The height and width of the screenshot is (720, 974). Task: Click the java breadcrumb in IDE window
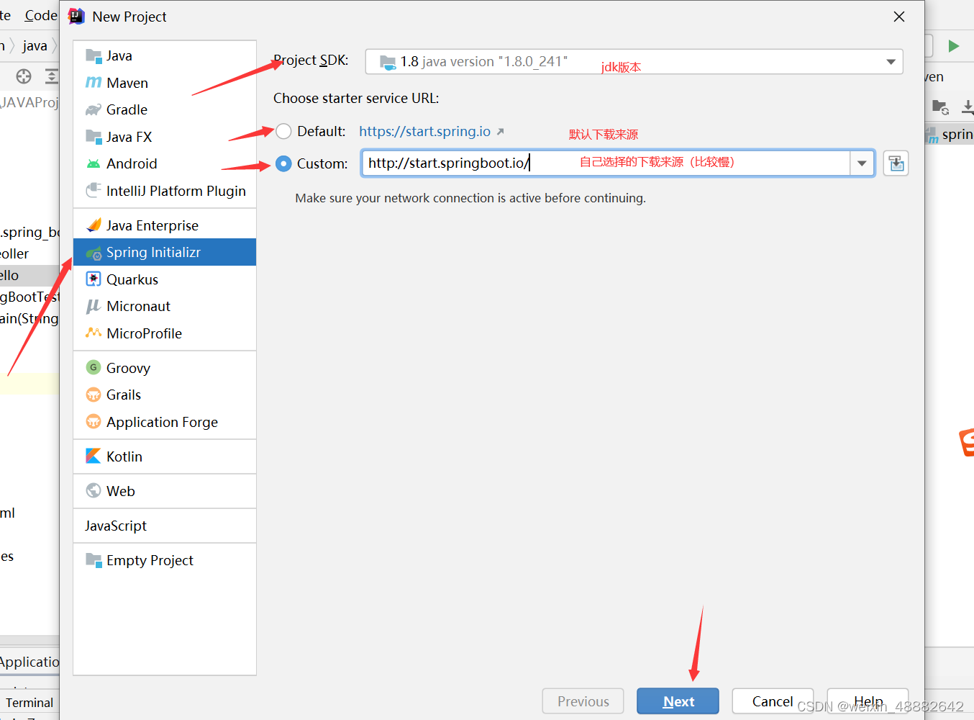(x=35, y=46)
